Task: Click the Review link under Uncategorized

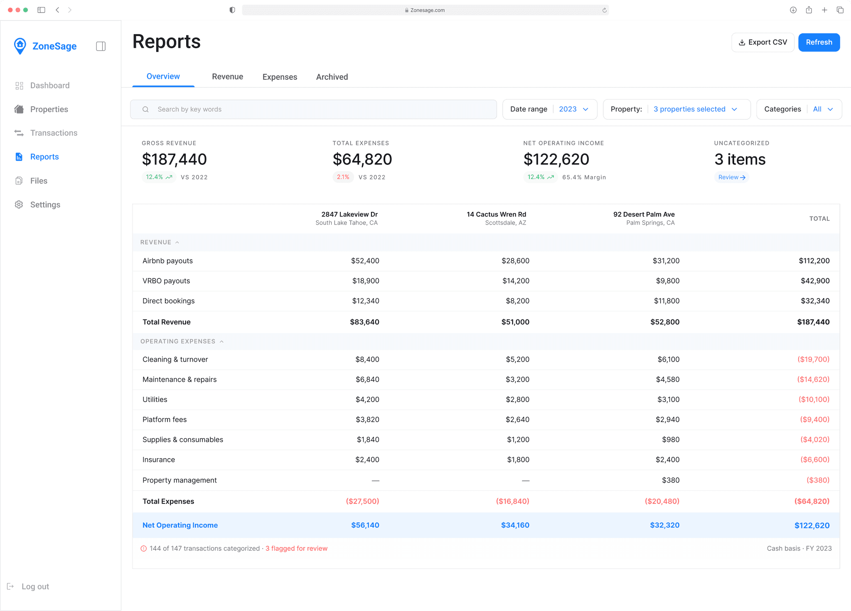Action: 731,177
